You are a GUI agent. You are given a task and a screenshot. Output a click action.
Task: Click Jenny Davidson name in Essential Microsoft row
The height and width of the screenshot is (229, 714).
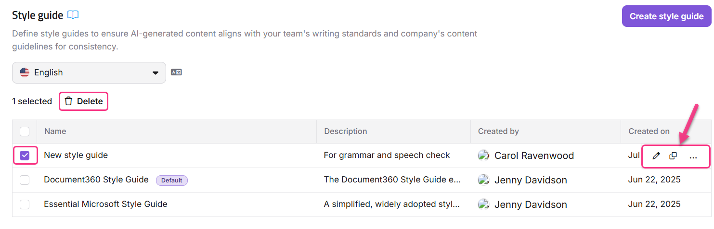[531, 205]
